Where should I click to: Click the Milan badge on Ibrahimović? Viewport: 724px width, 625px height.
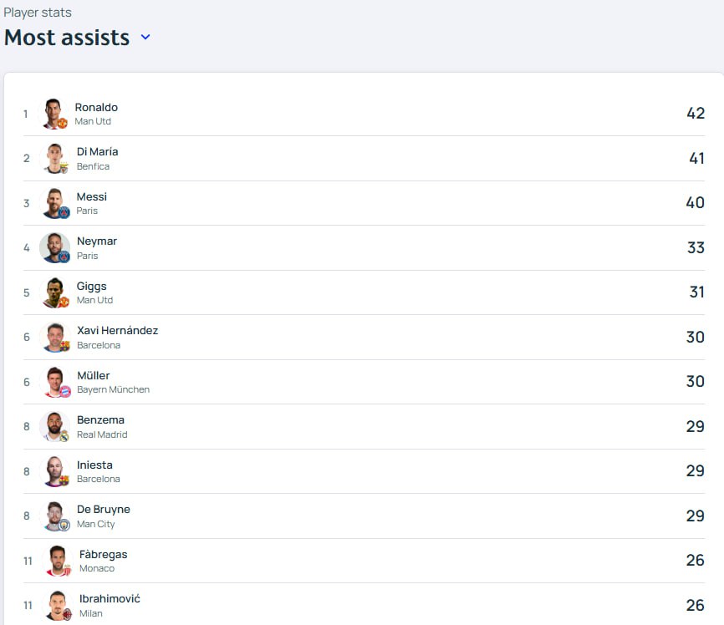68,614
